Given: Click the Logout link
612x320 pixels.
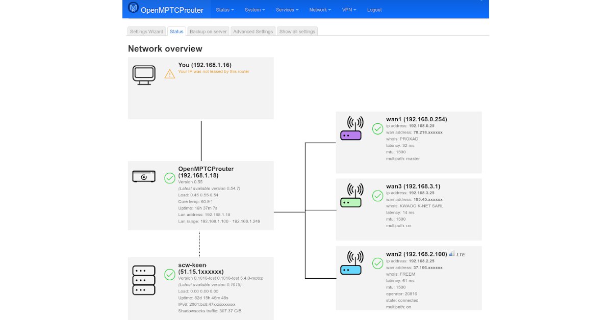Looking at the screenshot, I should (374, 10).
